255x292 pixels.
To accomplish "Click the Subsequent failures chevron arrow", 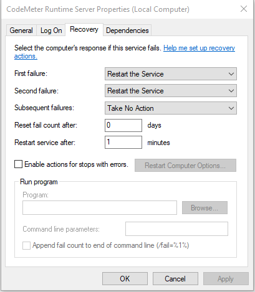I will [231, 108].
